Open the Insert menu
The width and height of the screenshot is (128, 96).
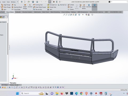click(x=4, y=2)
